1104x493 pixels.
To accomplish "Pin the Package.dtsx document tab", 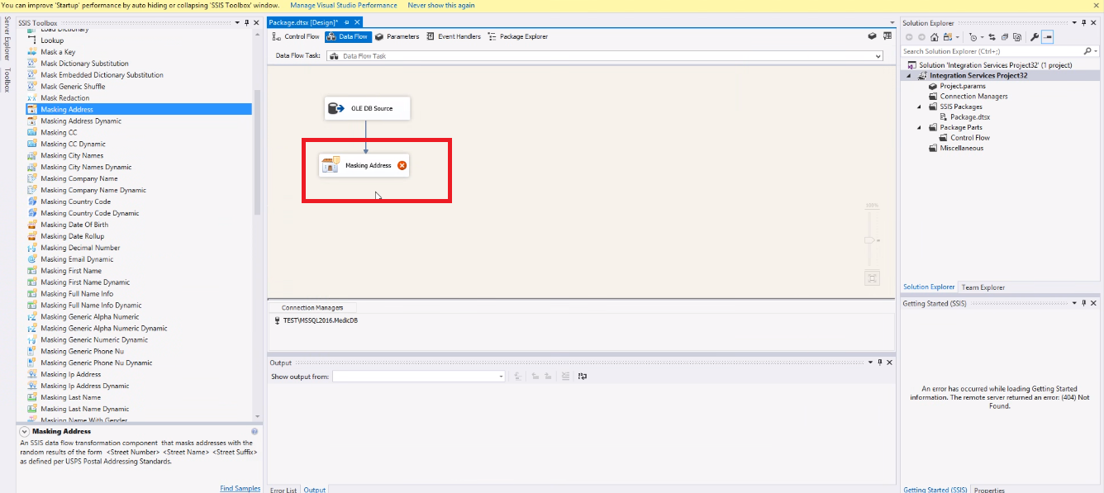I will [347, 22].
